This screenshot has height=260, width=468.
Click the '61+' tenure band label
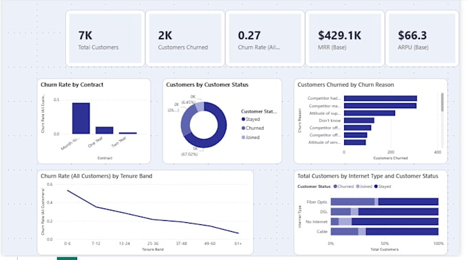point(238,243)
